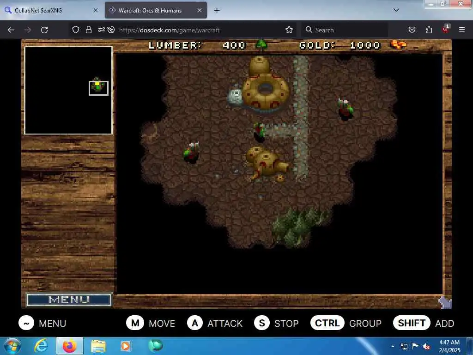Image resolution: width=473 pixels, height=355 pixels.
Task: Open the taskbar clock showing 4:47 AM
Action: click(x=449, y=346)
